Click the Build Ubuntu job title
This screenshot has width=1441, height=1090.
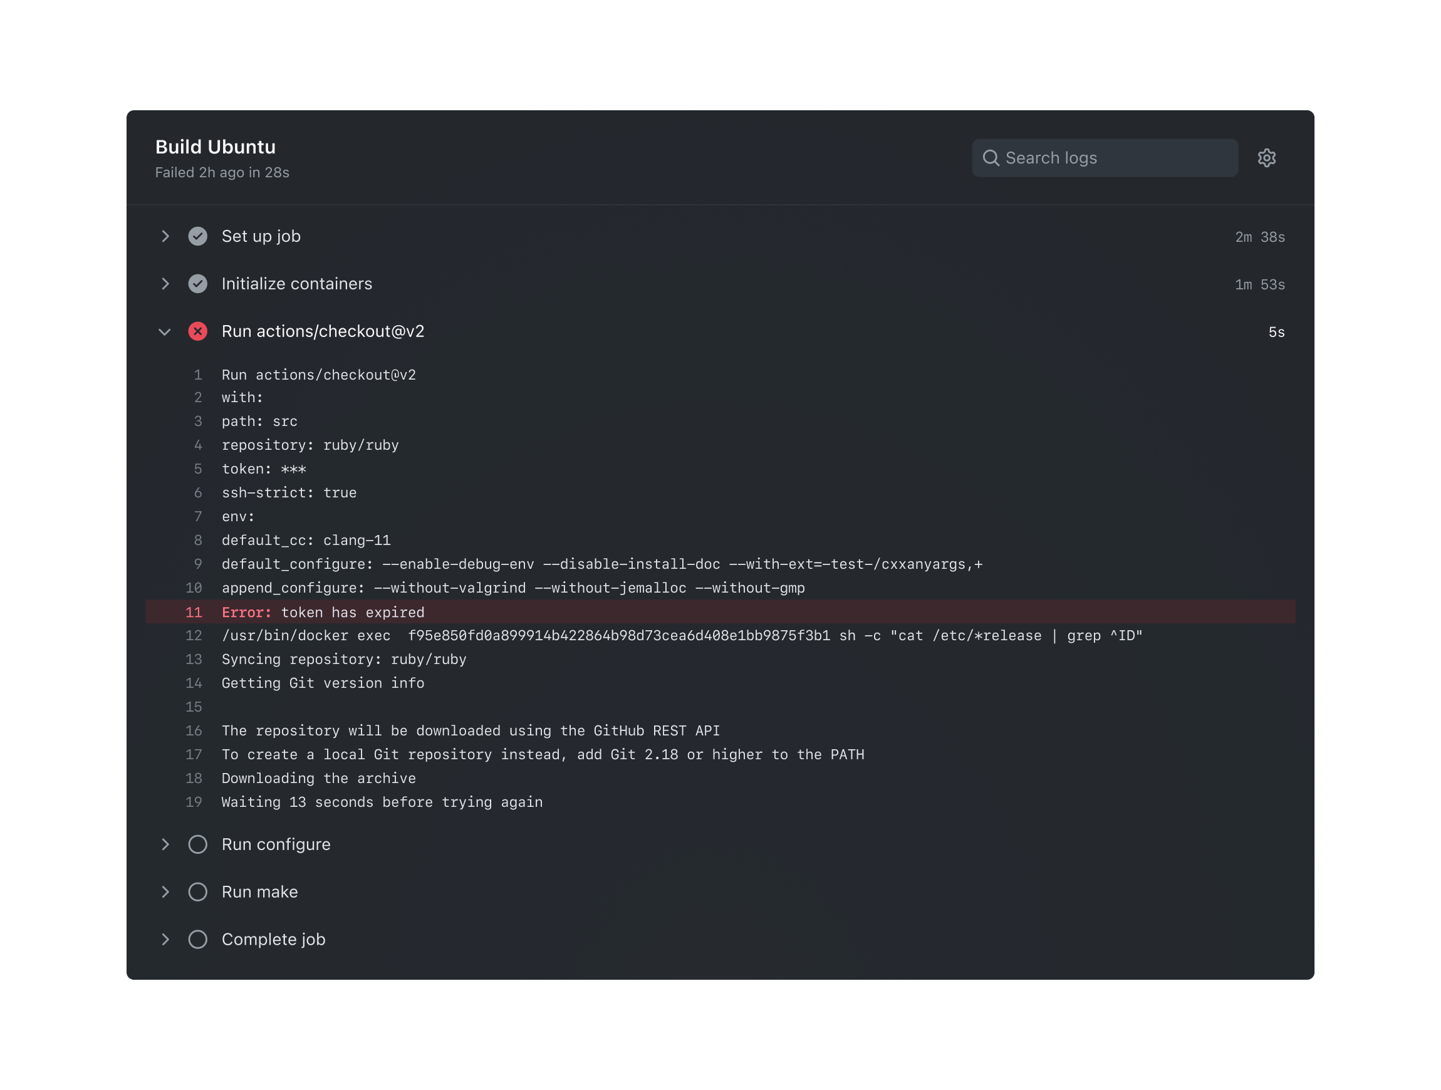tap(215, 147)
